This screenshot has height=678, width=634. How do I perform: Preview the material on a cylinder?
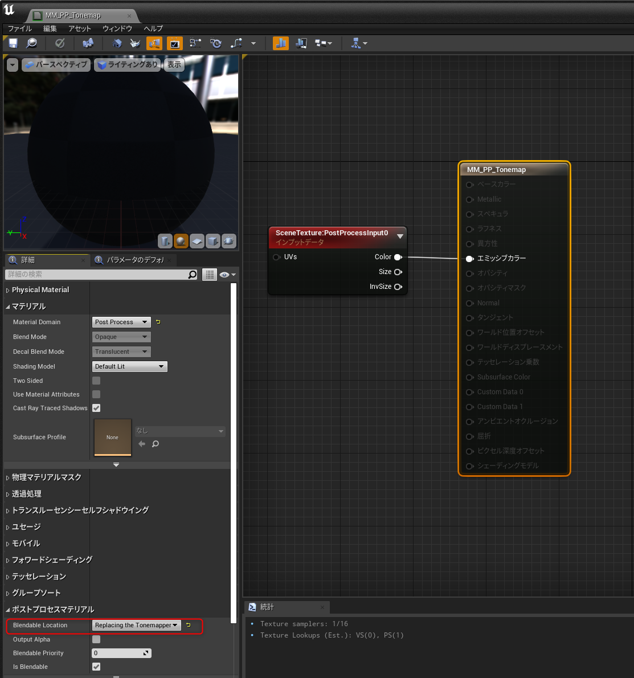click(165, 242)
